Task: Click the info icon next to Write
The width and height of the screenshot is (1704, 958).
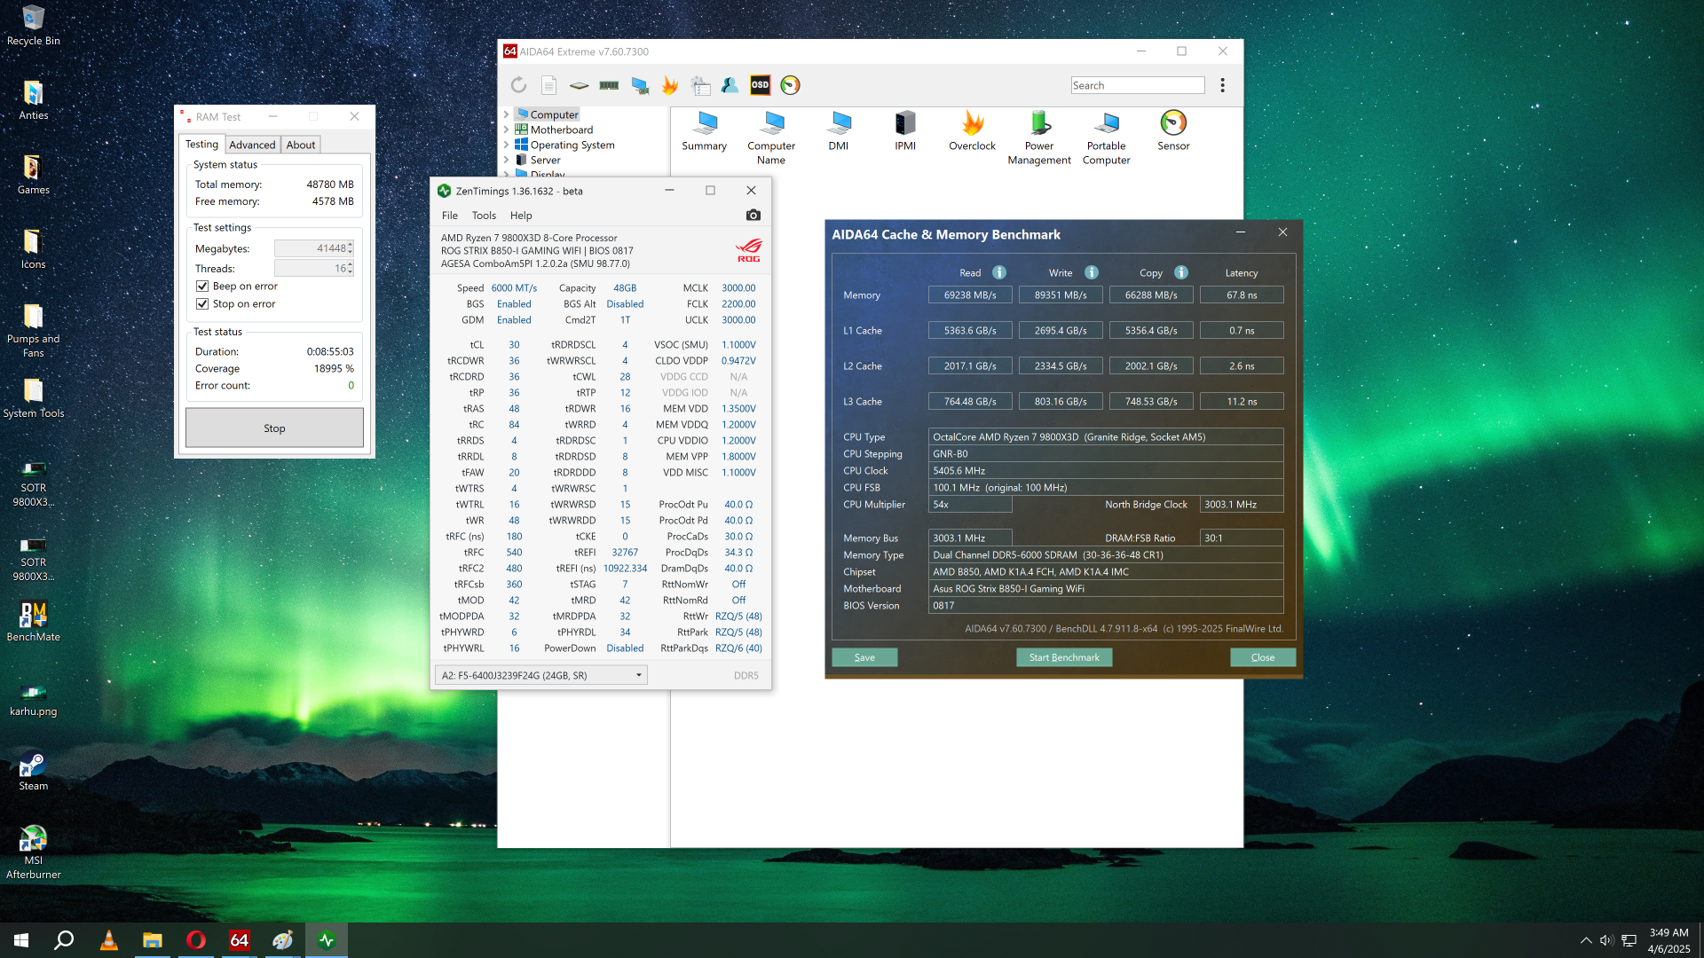Action: pyautogui.click(x=1092, y=272)
